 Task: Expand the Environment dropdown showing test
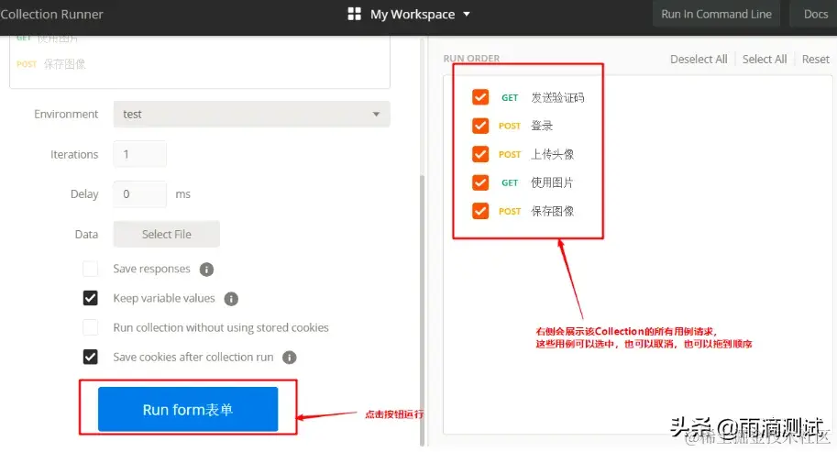(251, 115)
